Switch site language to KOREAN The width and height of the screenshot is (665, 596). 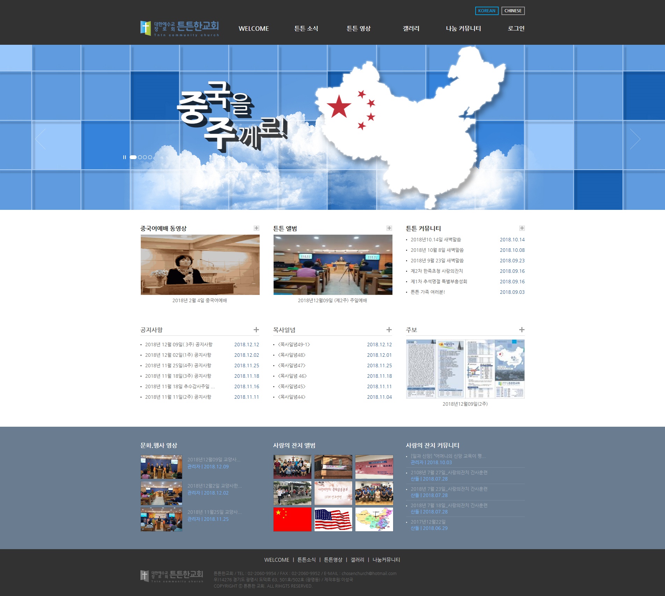[486, 11]
